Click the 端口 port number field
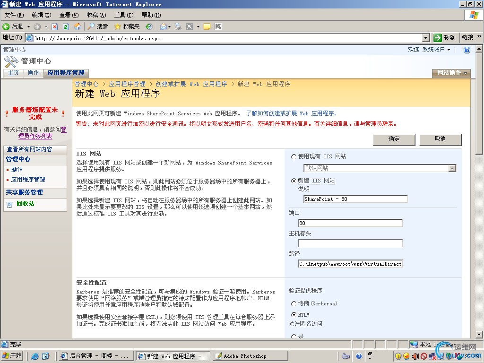The image size is (484, 363). point(350,223)
